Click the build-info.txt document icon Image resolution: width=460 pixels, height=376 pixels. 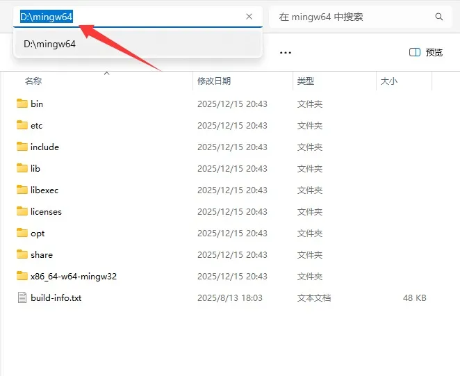pyautogui.click(x=22, y=297)
